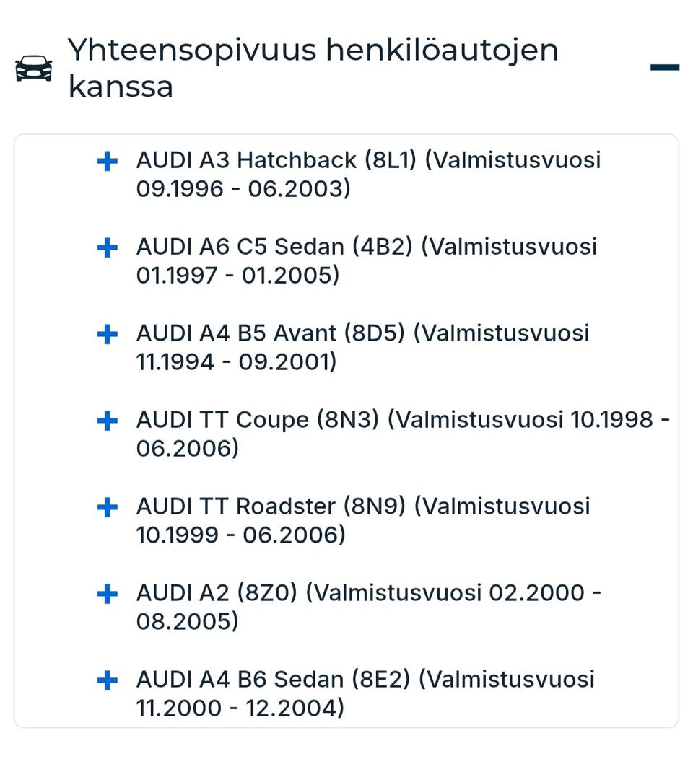The image size is (693, 759).
Task: Select the AUDI A3 Hatchback (8L1) model name
Action: pyautogui.click(x=276, y=159)
